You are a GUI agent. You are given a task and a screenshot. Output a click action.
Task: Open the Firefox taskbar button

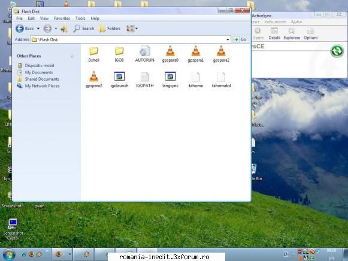(x=62, y=254)
